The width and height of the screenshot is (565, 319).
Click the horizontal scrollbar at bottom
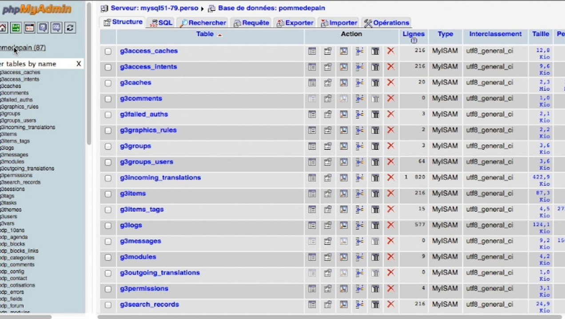[329, 317]
